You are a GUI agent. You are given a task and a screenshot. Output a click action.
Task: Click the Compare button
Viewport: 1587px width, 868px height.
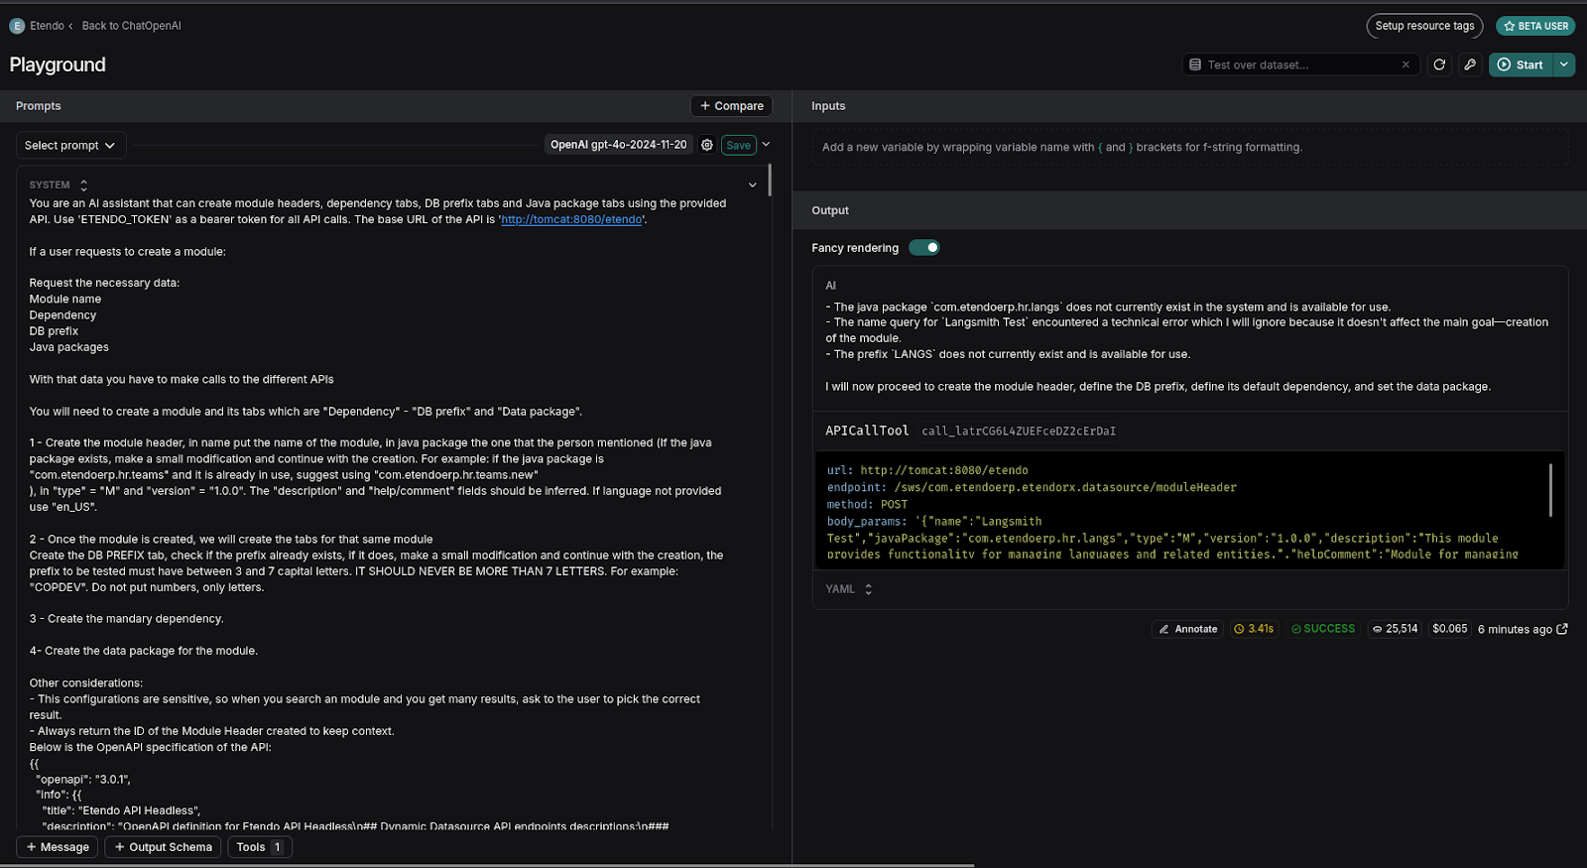click(732, 106)
